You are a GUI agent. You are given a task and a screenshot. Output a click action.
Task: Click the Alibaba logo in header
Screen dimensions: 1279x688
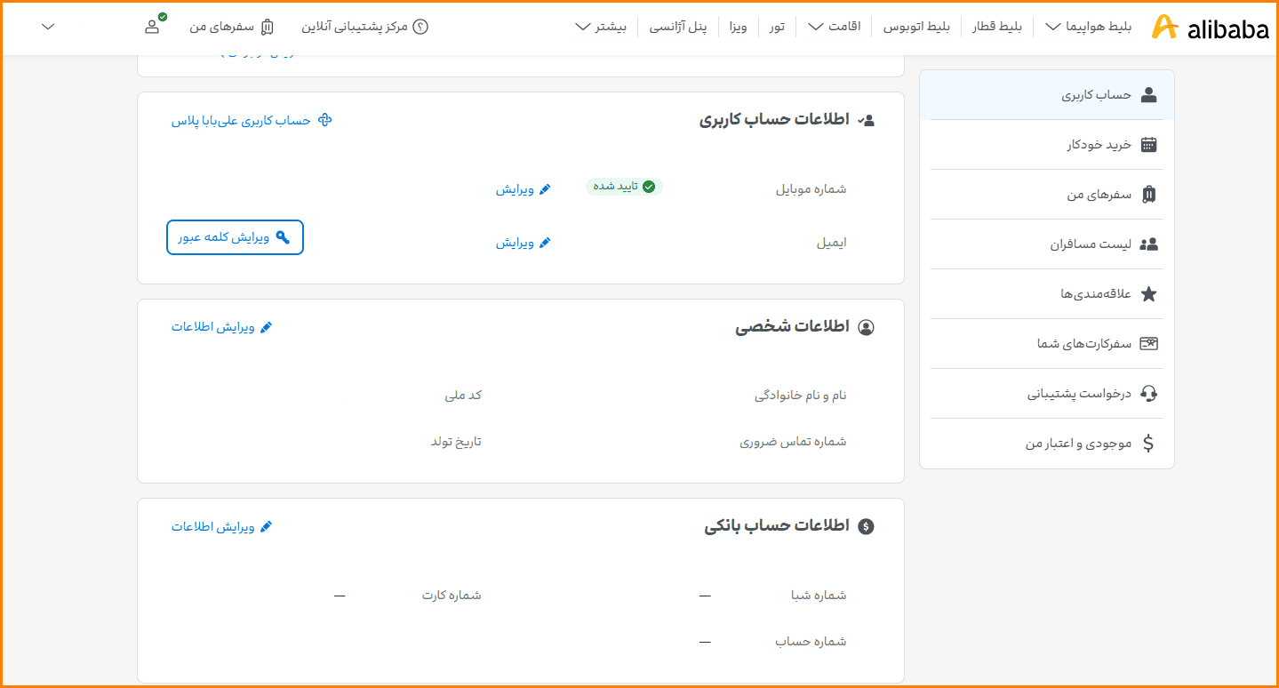point(1210,28)
